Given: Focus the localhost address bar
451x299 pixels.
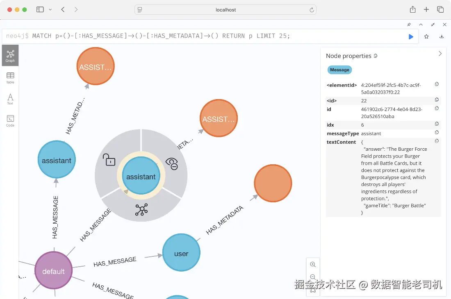Looking at the screenshot, I should pos(225,10).
